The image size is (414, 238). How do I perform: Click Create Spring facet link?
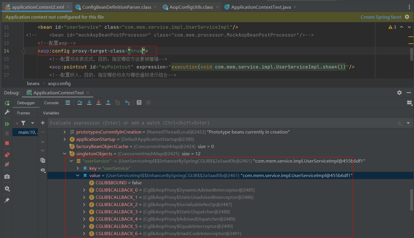coord(381,17)
